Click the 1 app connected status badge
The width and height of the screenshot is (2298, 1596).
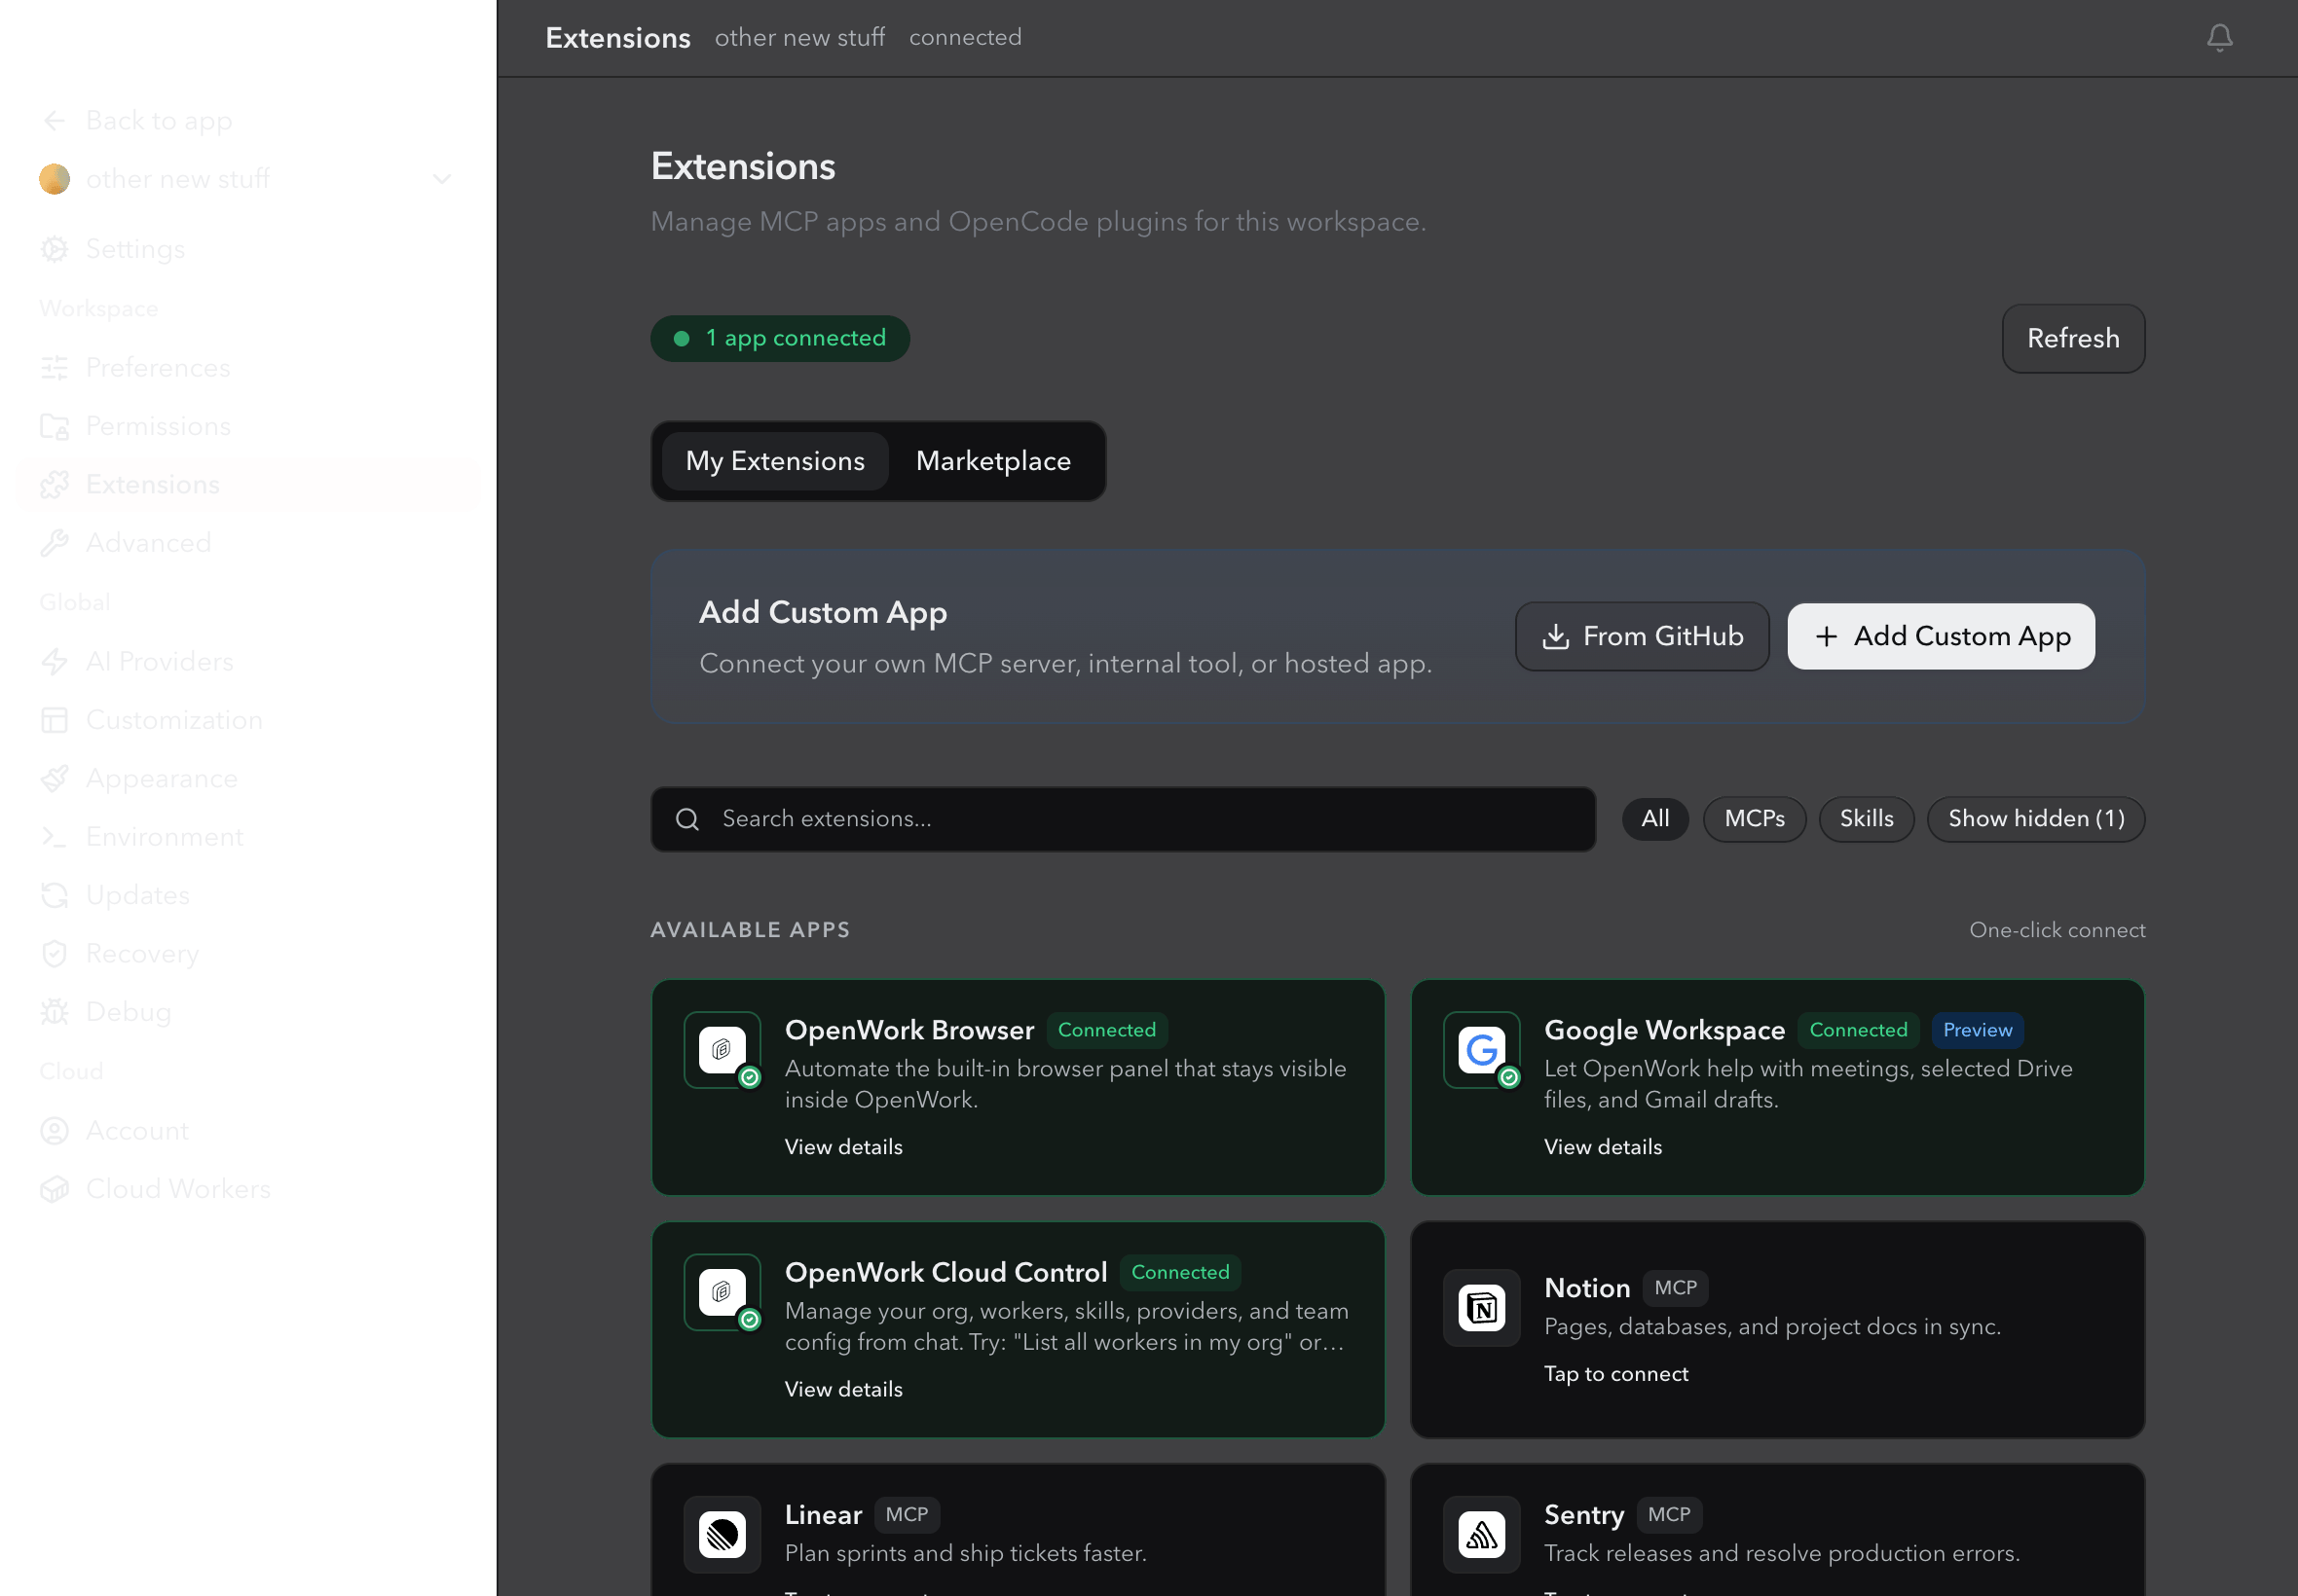(779, 339)
